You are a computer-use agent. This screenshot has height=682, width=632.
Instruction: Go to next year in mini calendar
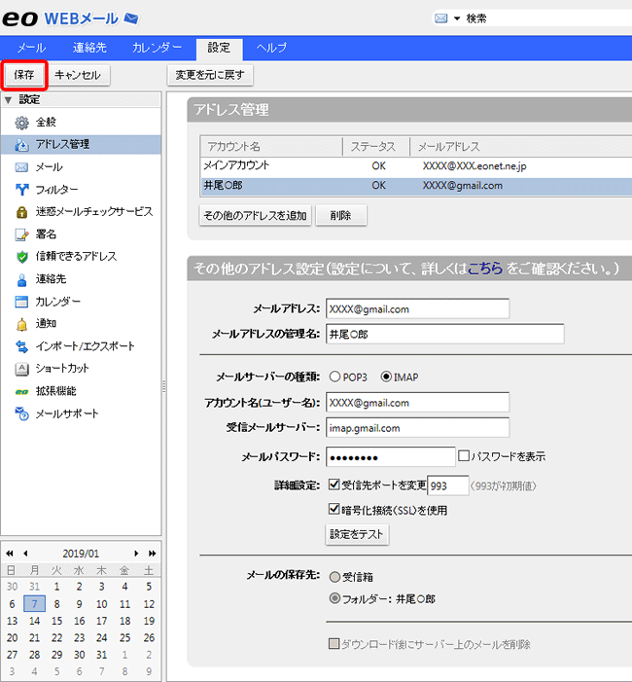152,554
